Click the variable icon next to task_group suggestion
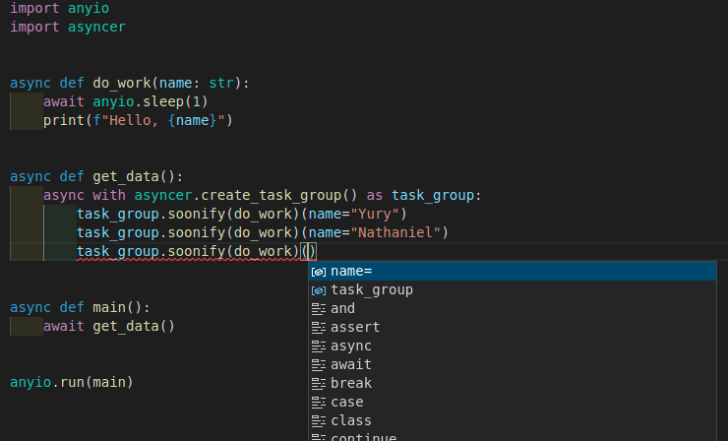This screenshot has height=441, width=728. coord(318,289)
